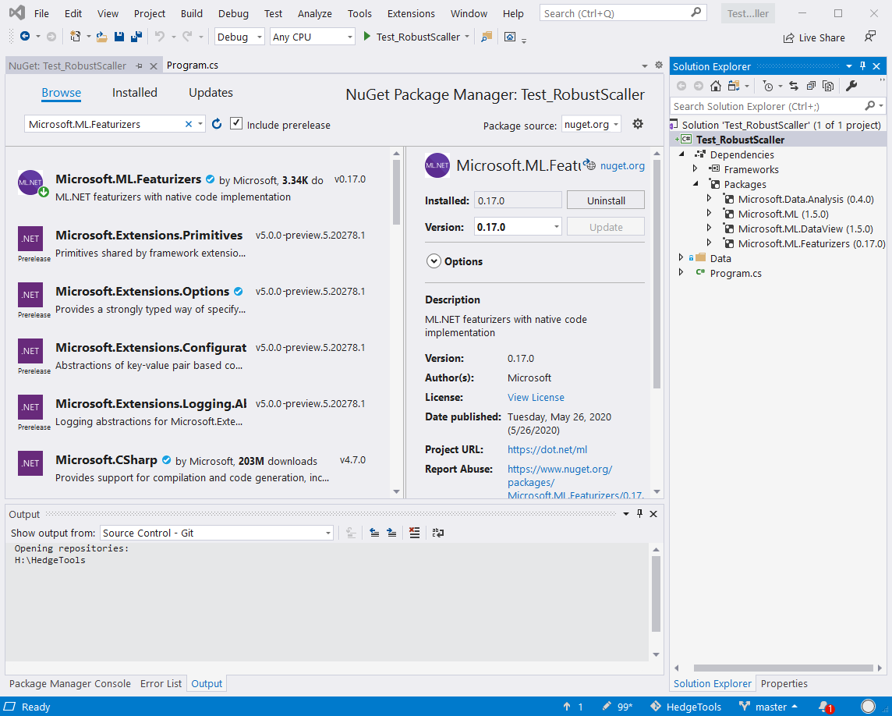Open the Build menu
This screenshot has width=892, height=716.
pos(191,12)
